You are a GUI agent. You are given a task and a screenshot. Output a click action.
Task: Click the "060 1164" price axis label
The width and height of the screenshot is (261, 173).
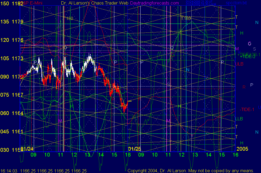coord(12,113)
